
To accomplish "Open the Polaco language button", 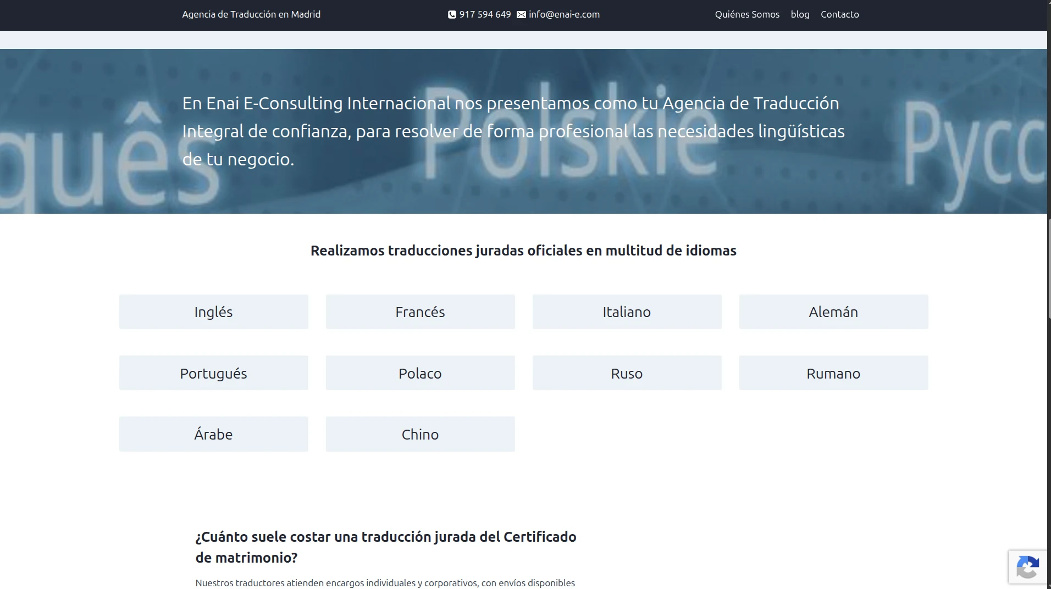I will (421, 373).
